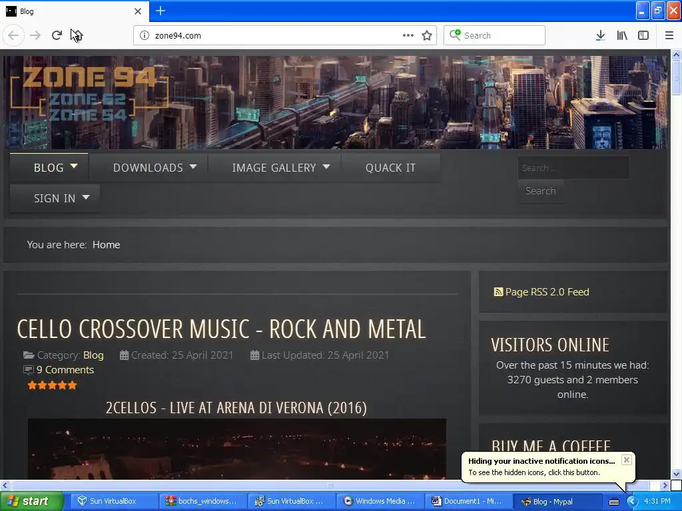Open the Home page icon in toolbar
682x511 pixels.
click(77, 35)
